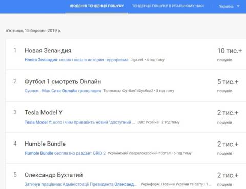Switch to 'Щоденні тенденції пошуку' tab

[x=96, y=6]
